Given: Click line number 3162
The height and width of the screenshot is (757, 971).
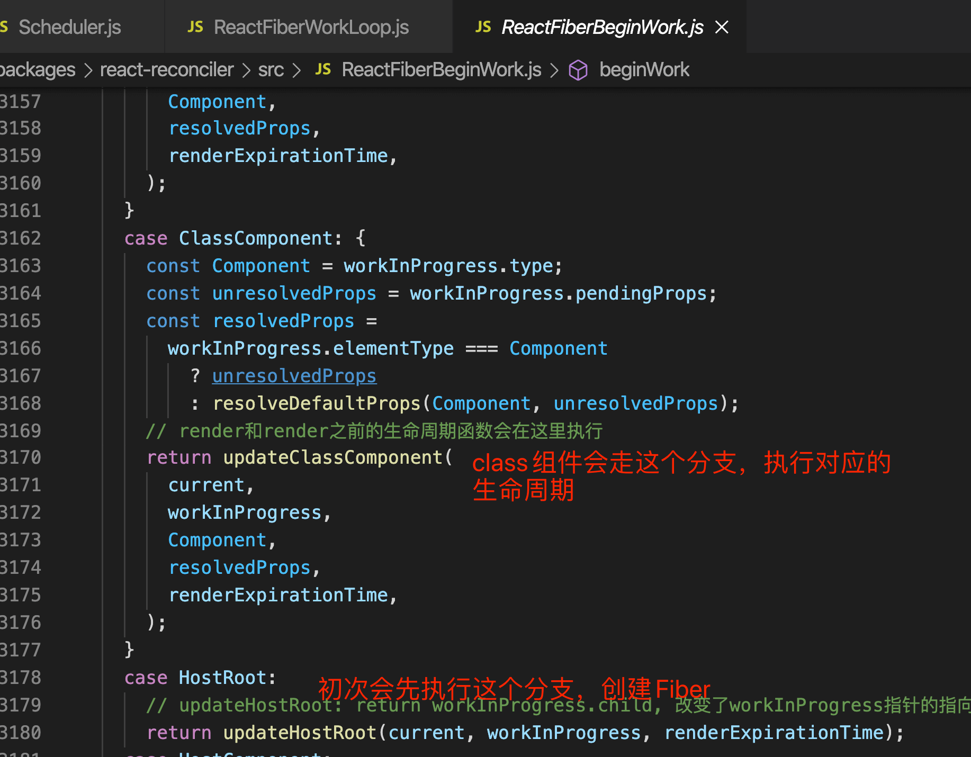Looking at the screenshot, I should [20, 238].
